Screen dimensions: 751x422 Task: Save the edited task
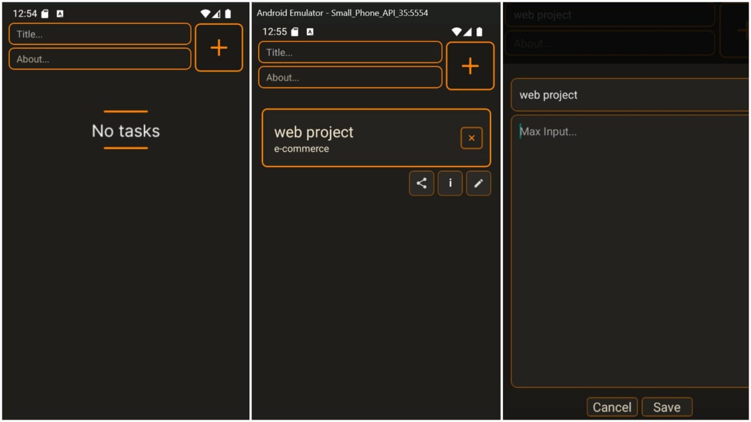tap(667, 407)
